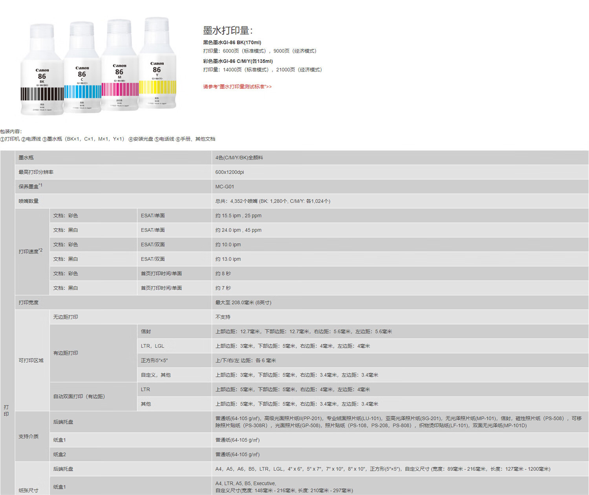Open the 墨水打印量测试标准 red link
This screenshot has width=589, height=495.
click(237, 86)
